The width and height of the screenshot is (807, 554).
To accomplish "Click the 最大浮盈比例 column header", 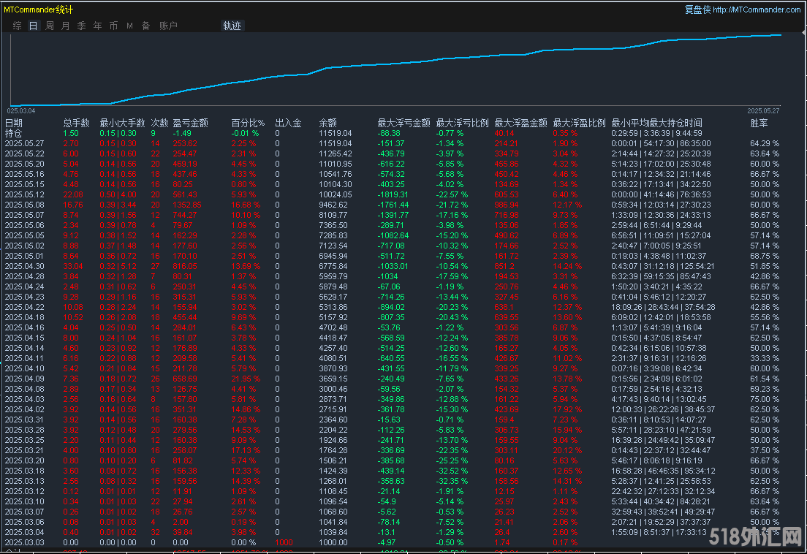I will point(580,123).
